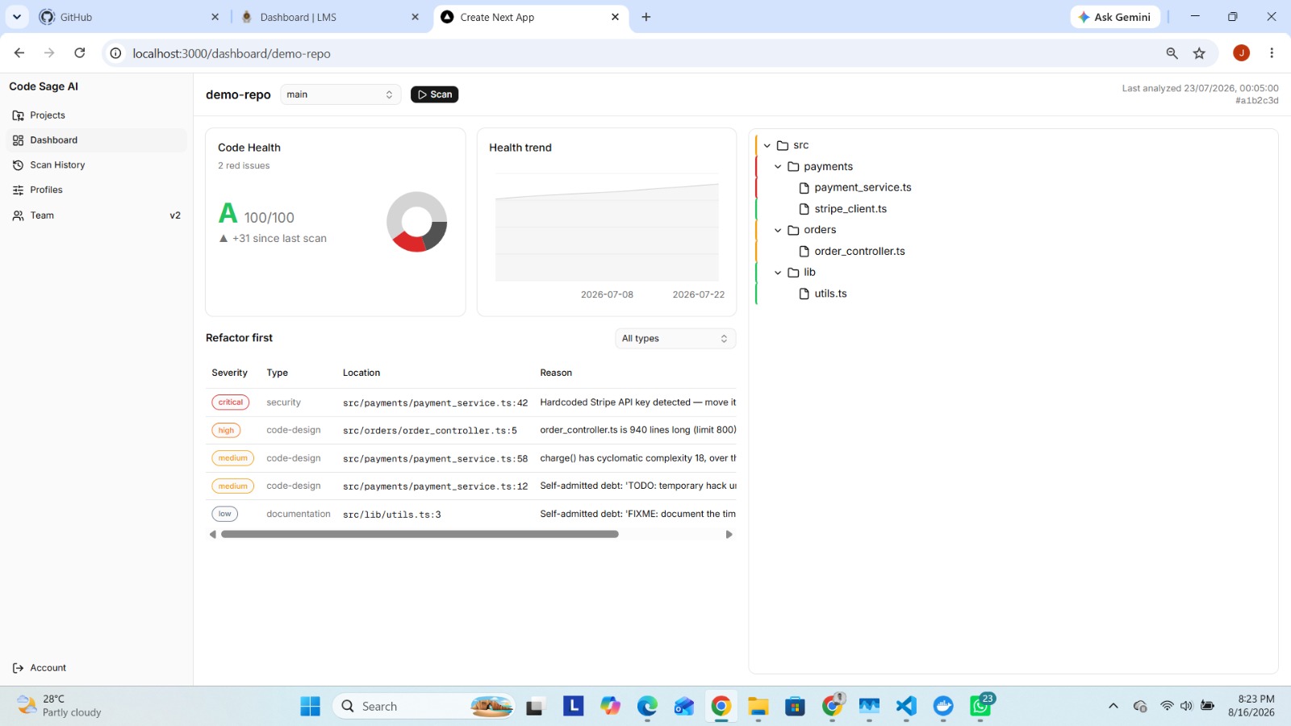1291x726 pixels.
Task: Click the low severity badge
Action: (x=224, y=514)
